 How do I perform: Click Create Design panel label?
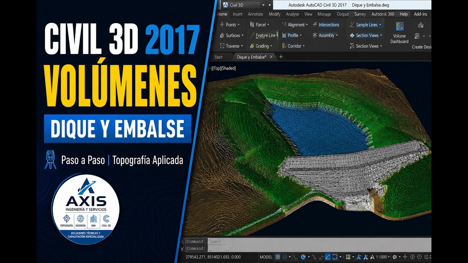click(421, 47)
